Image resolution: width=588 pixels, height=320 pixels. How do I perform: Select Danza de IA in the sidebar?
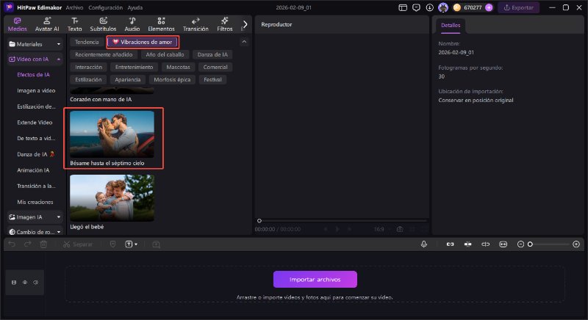(x=35, y=154)
